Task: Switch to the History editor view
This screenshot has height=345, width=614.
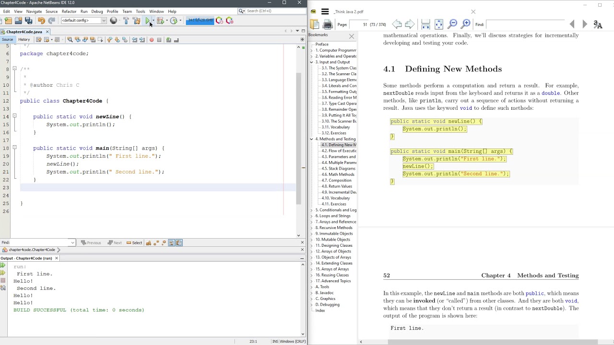Action: (x=24, y=40)
